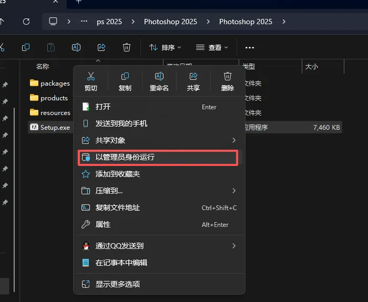This screenshot has height=302, width=368.
Task: Navigate to first Photoshop 2025 breadcrumb
Action: click(171, 22)
